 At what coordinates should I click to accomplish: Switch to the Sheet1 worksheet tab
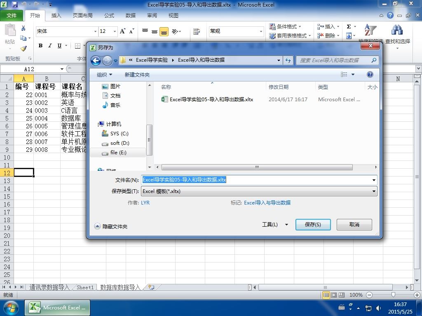[x=85, y=287]
